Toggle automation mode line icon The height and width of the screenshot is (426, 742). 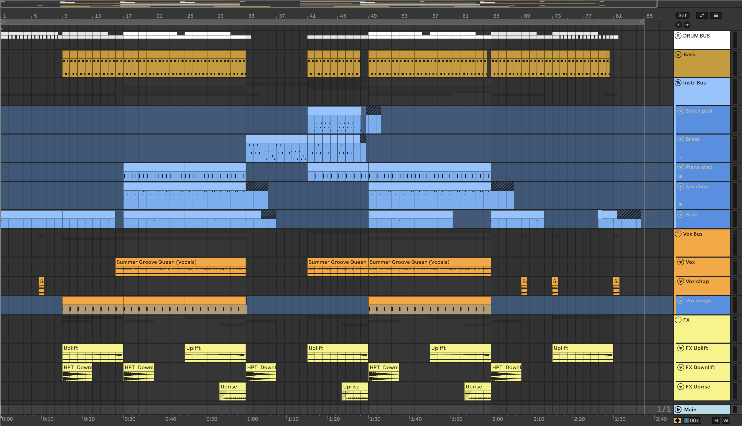(702, 15)
